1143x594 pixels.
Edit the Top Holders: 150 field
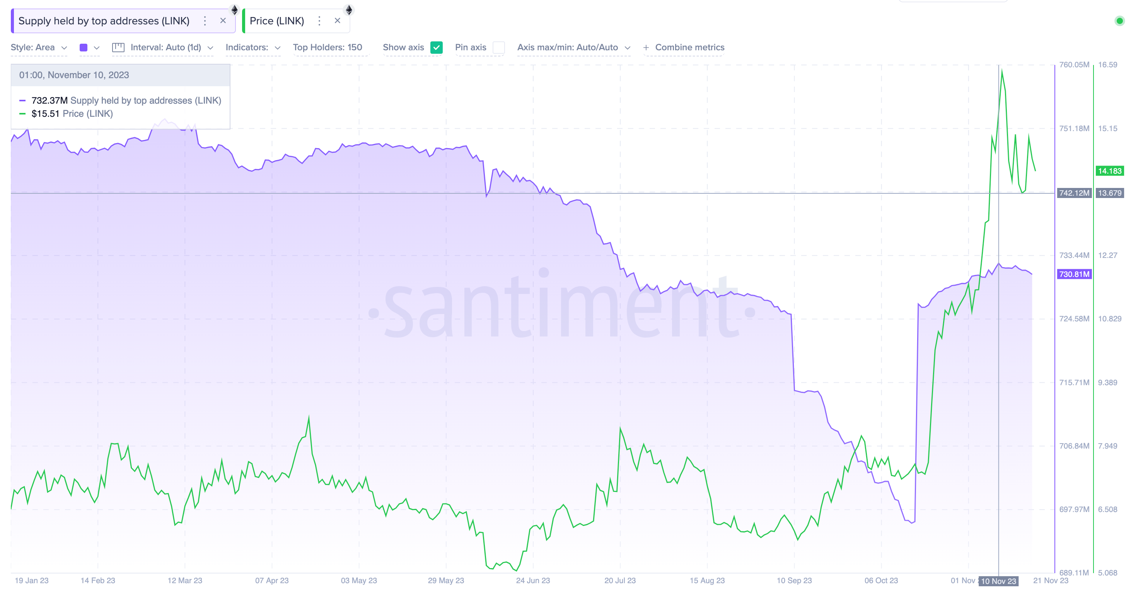pos(328,48)
